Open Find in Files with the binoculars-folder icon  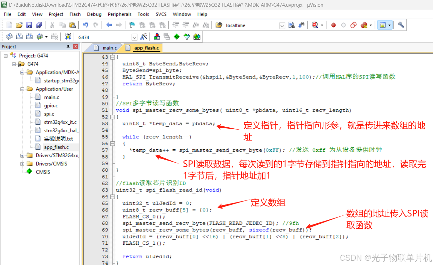[219, 25]
